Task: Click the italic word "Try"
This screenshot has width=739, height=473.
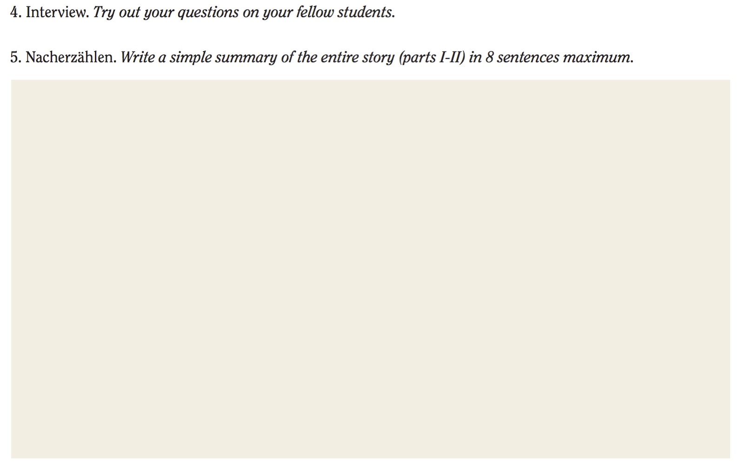Action: coord(103,13)
